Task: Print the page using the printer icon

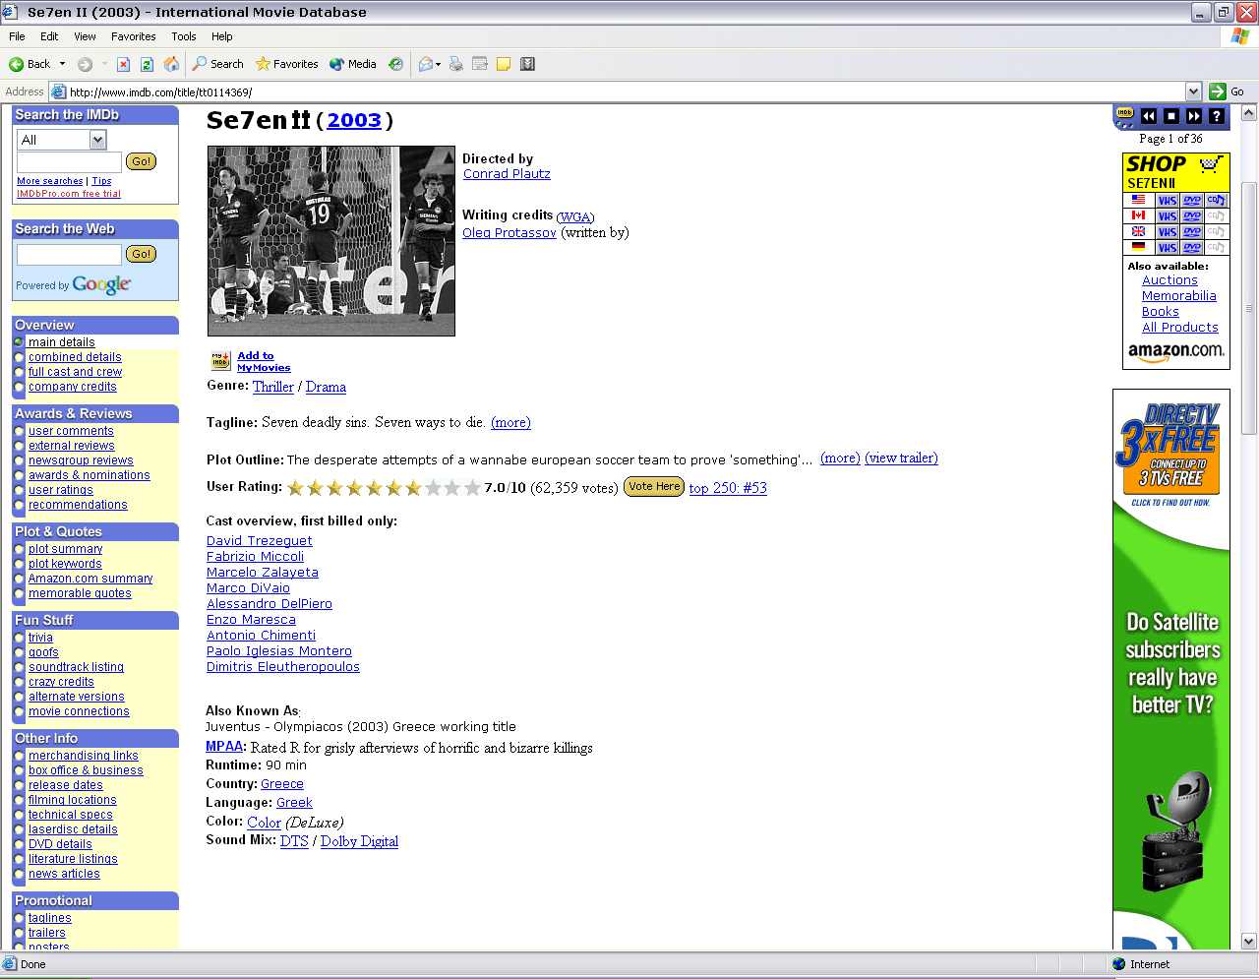Action: (455, 64)
